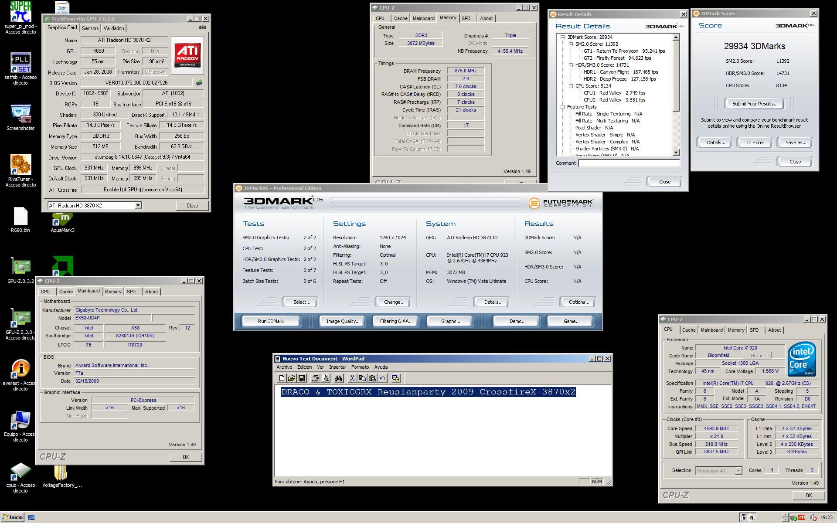This screenshot has height=523, width=837.
Task: Click Image Quality button in 3DMark06
Action: click(x=343, y=321)
